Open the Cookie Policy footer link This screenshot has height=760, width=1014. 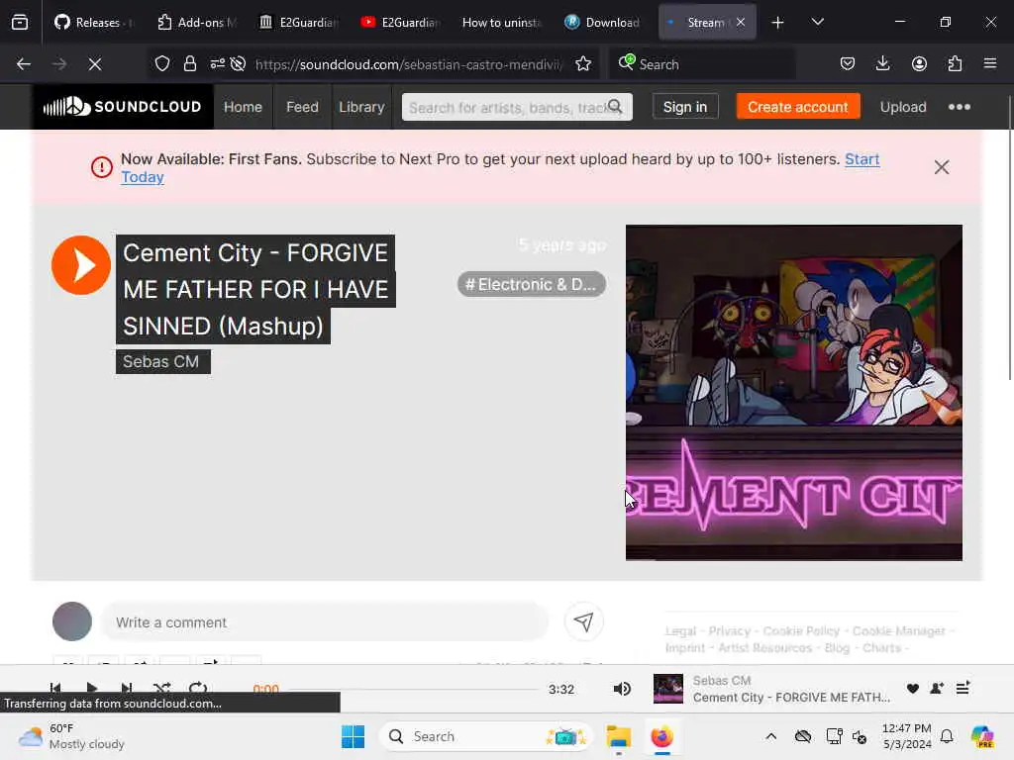tap(801, 630)
